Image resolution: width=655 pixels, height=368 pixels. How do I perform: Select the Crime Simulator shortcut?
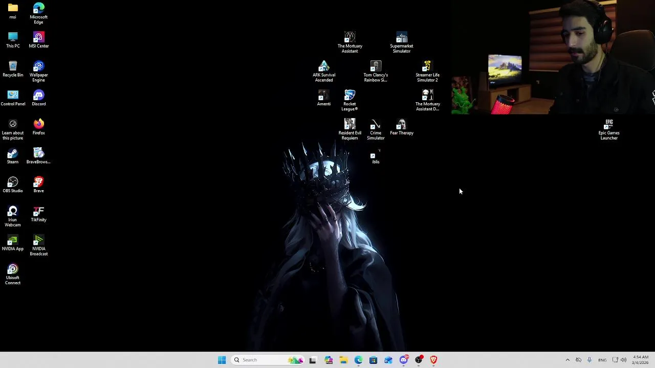pos(376,129)
